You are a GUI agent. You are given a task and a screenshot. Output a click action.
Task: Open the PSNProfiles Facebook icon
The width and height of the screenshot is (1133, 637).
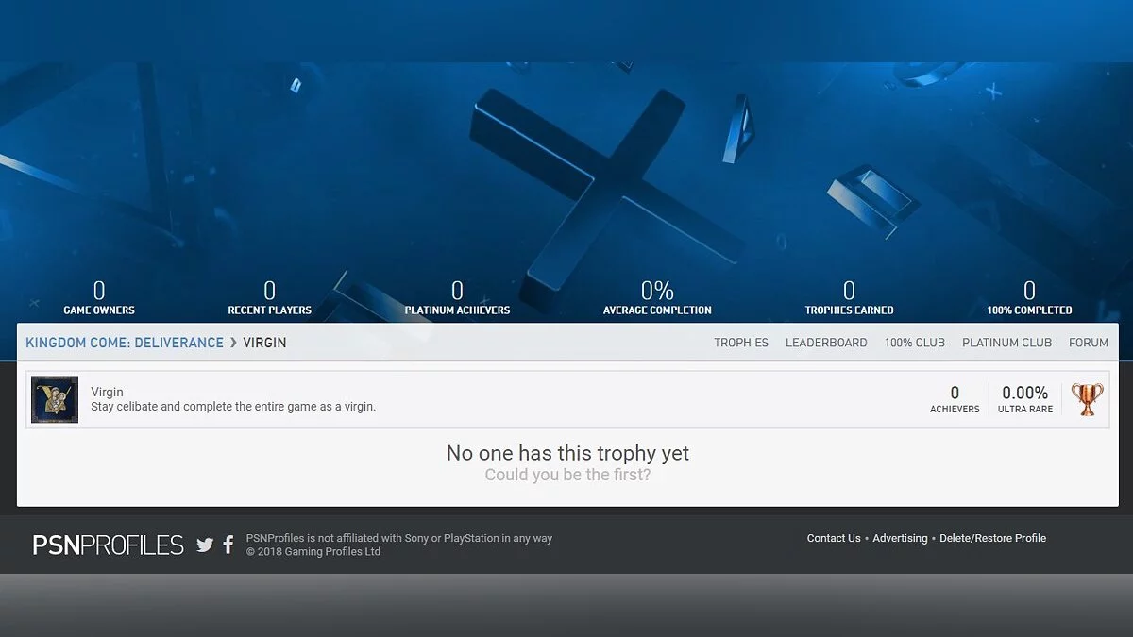coord(228,545)
